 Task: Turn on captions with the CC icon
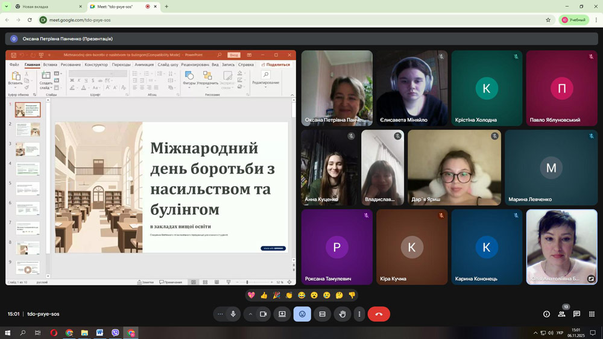click(322, 314)
